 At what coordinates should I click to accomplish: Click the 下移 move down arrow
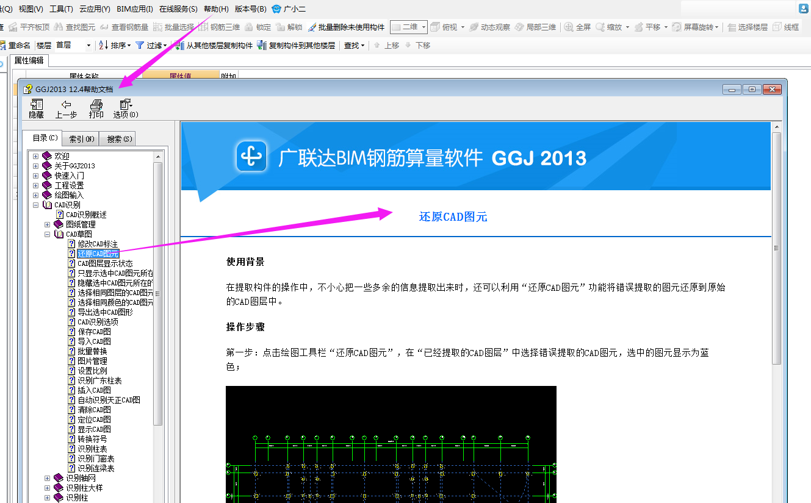408,45
